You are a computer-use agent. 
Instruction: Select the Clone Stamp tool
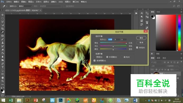pos(2,43)
